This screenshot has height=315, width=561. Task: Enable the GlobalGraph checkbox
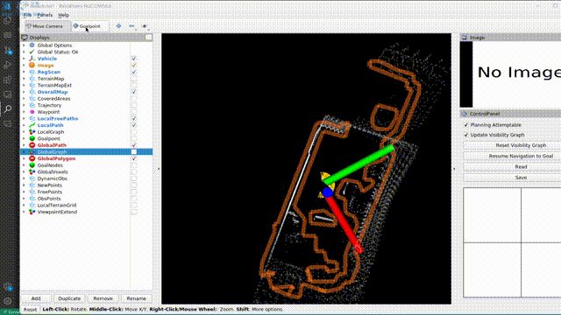click(x=134, y=151)
